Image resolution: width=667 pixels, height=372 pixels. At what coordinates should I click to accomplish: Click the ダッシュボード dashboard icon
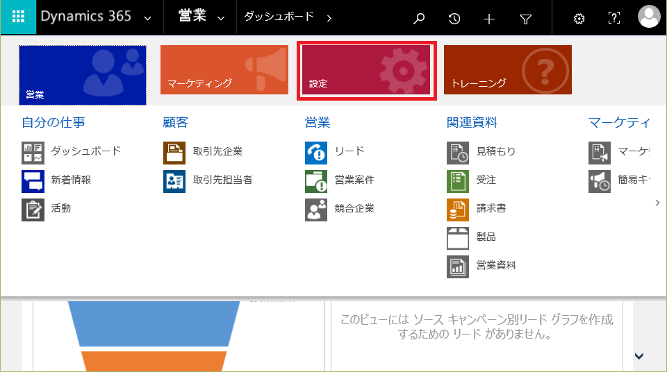coord(33,153)
